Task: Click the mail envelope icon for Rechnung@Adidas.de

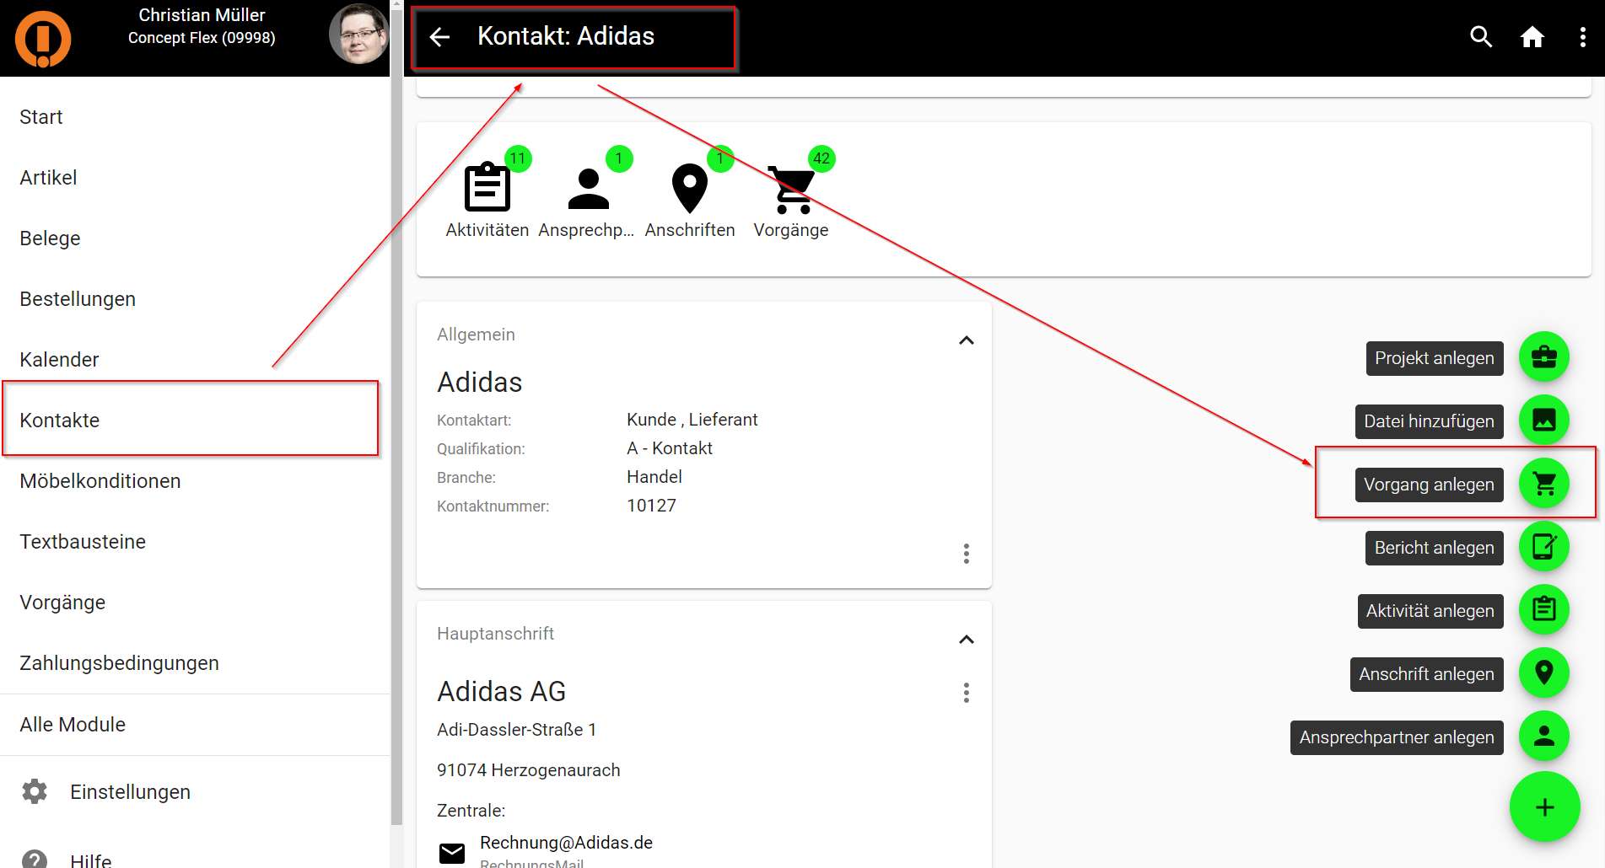Action: tap(452, 853)
